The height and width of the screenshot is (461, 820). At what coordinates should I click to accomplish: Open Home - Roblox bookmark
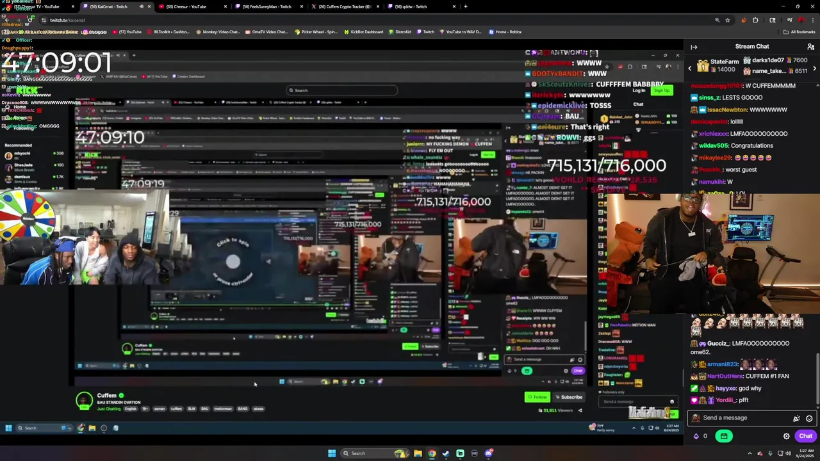pyautogui.click(x=505, y=31)
